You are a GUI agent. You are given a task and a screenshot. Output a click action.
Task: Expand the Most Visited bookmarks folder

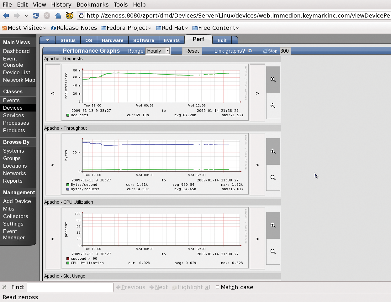[x=24, y=28]
